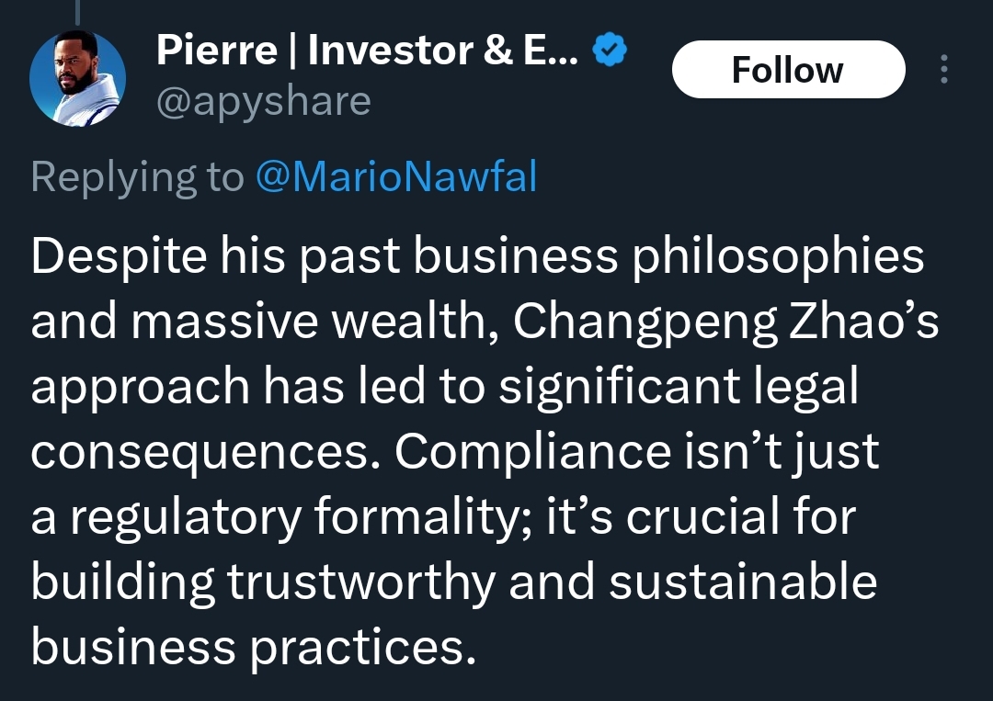Click the name 'Changpeng Zhao's' in the tweet
This screenshot has width=993, height=701.
(x=725, y=322)
